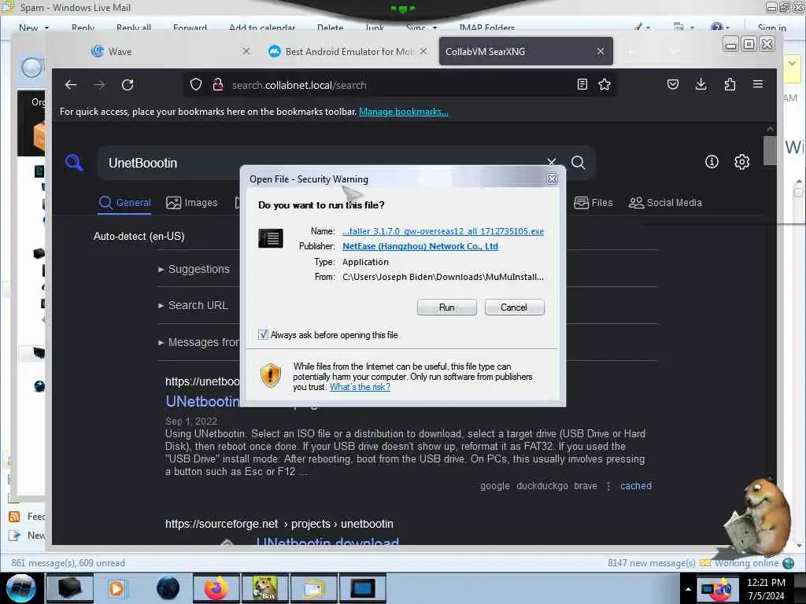Expand the Suggestions section
This screenshot has height=604, width=806.
[x=194, y=269]
